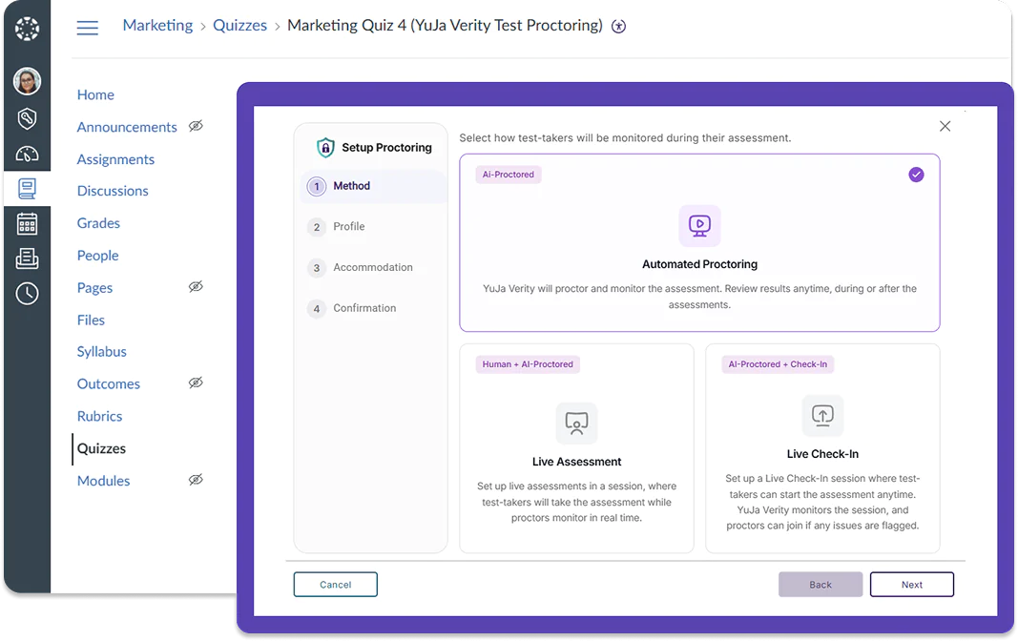
Task: Click the Back button
Action: (x=821, y=585)
